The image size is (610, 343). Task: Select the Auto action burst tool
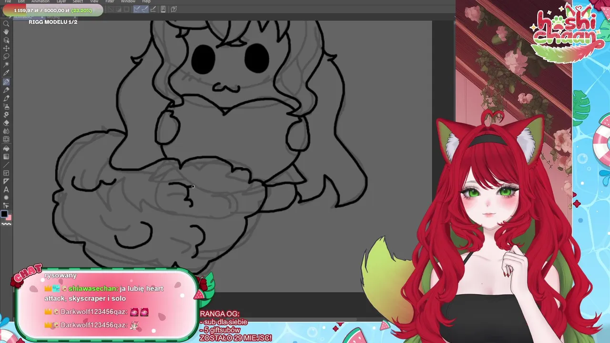[6, 198]
